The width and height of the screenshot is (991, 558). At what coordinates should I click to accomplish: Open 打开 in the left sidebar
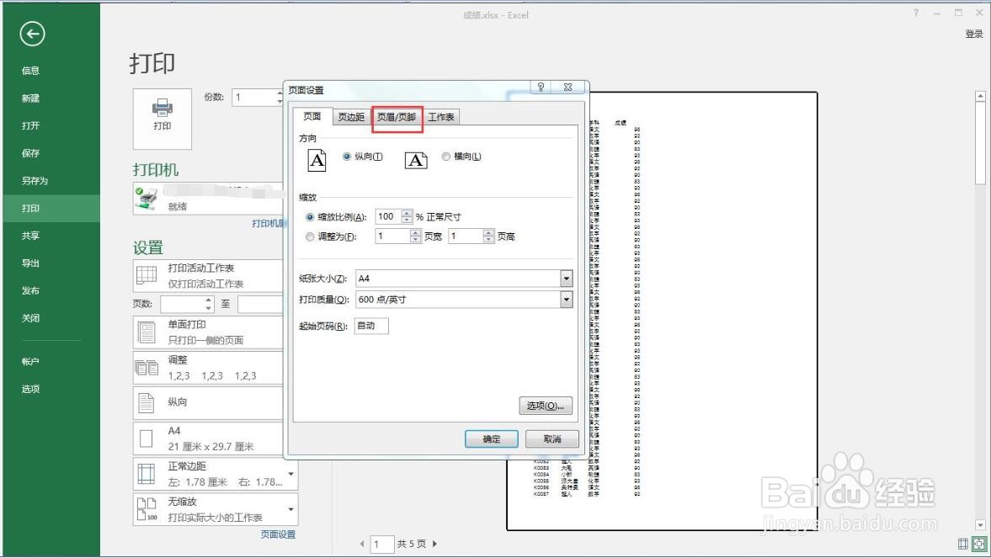[30, 125]
